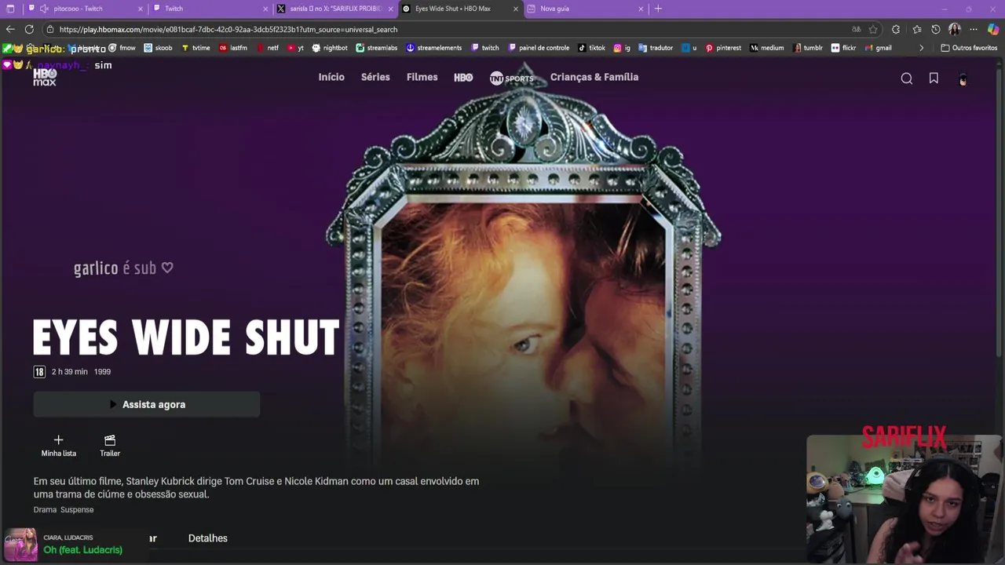
Task: Open the TNT Sports hub
Action: (x=512, y=78)
